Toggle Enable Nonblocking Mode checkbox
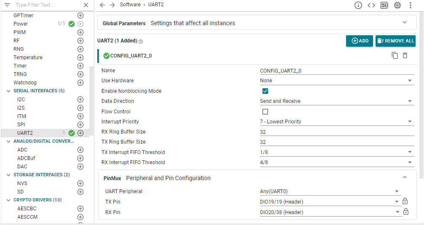Screen dimensions: 424x225 point(265,91)
